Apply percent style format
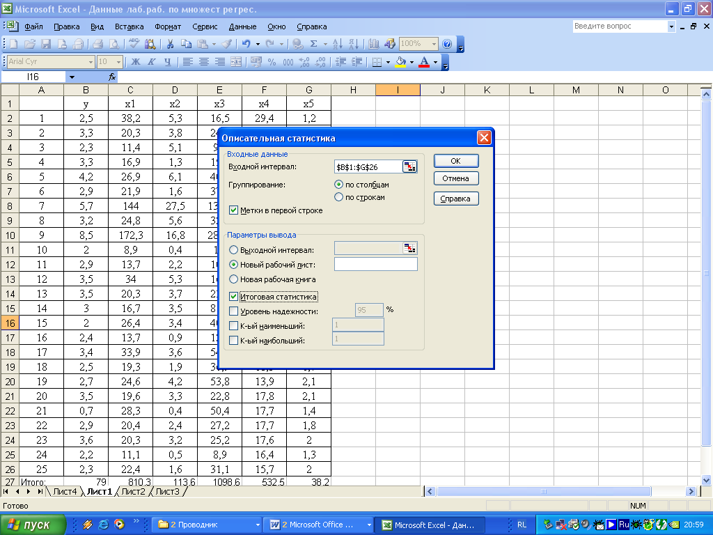The width and height of the screenshot is (713, 535). tap(272, 62)
